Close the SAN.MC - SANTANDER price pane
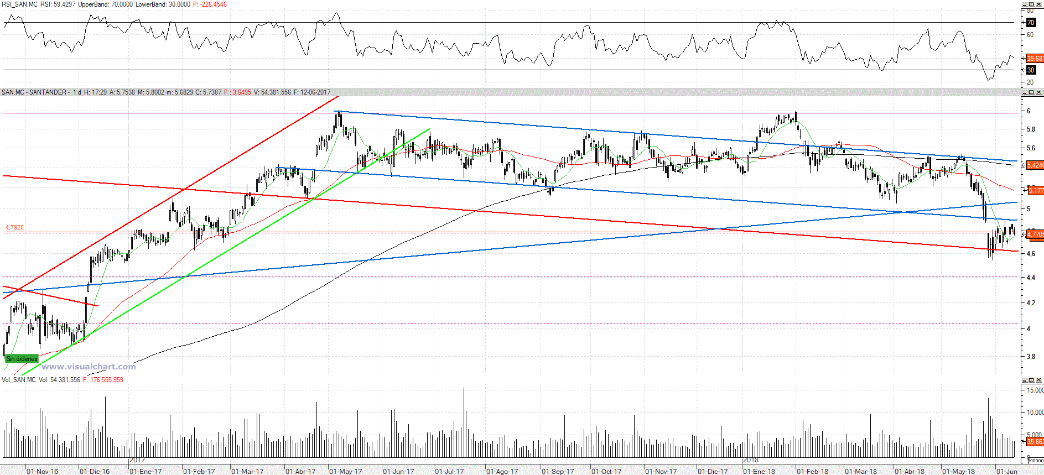This screenshot has height=475, width=1044. tap(1038, 92)
